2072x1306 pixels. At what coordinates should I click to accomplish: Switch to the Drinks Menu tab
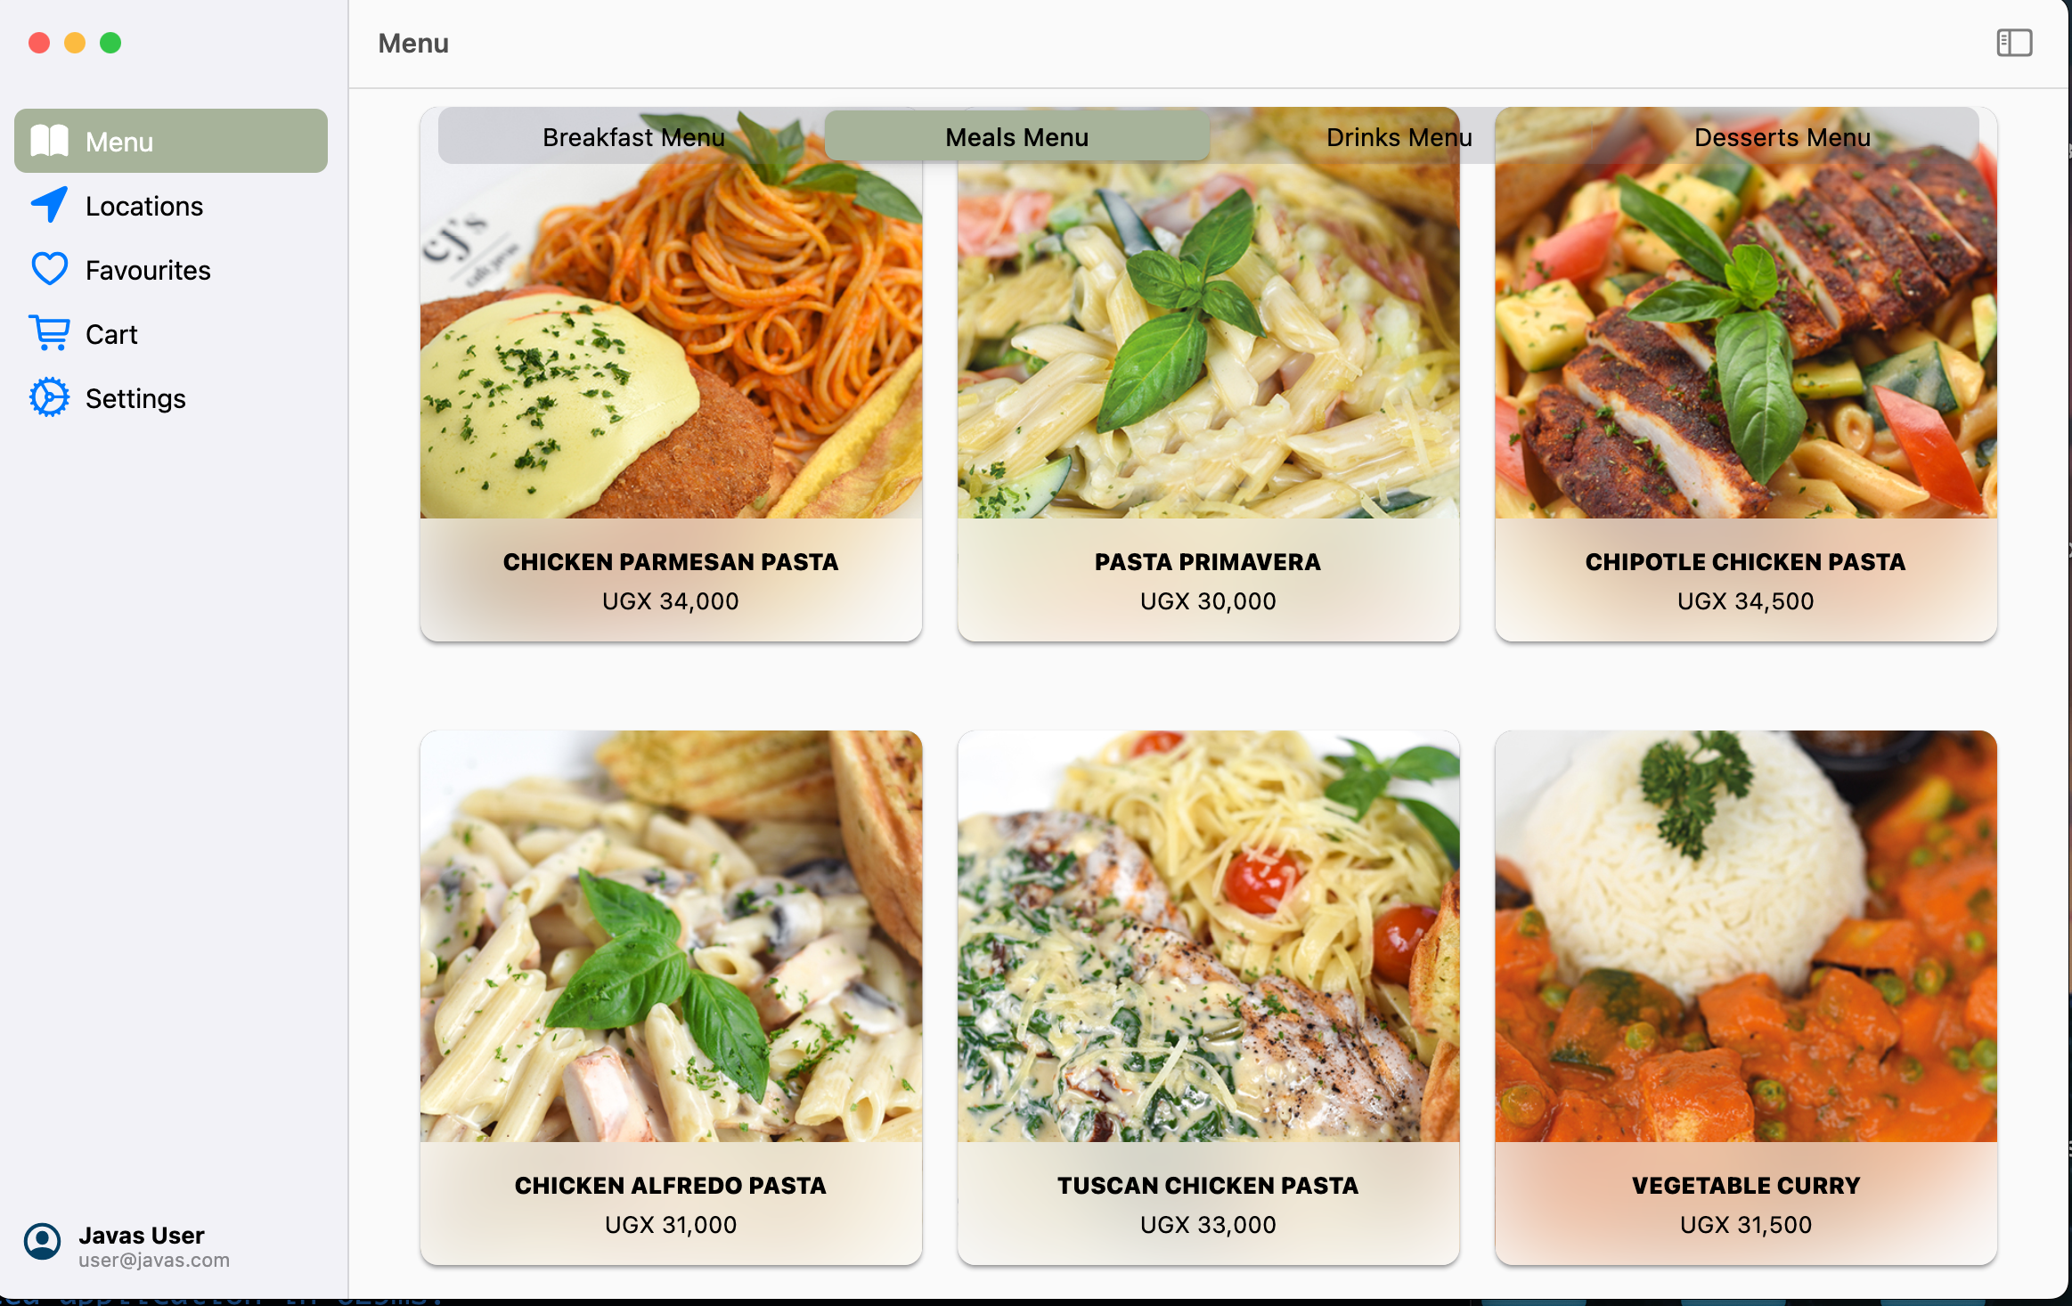coord(1398,135)
